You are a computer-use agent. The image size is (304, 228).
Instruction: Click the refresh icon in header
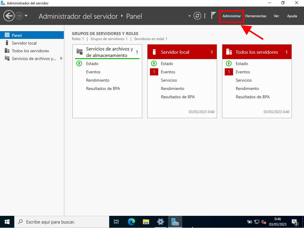point(197,16)
